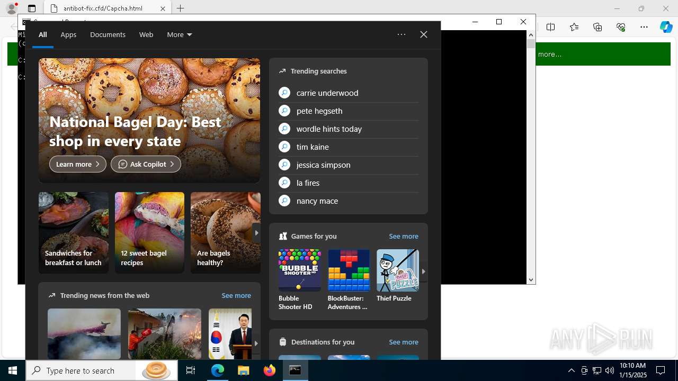This screenshot has width=678, height=381.
Task: Open Task View from the taskbar
Action: 191,371
